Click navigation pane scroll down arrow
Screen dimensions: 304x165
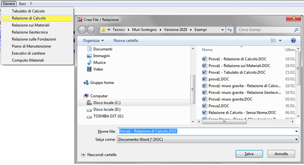pos(193,122)
